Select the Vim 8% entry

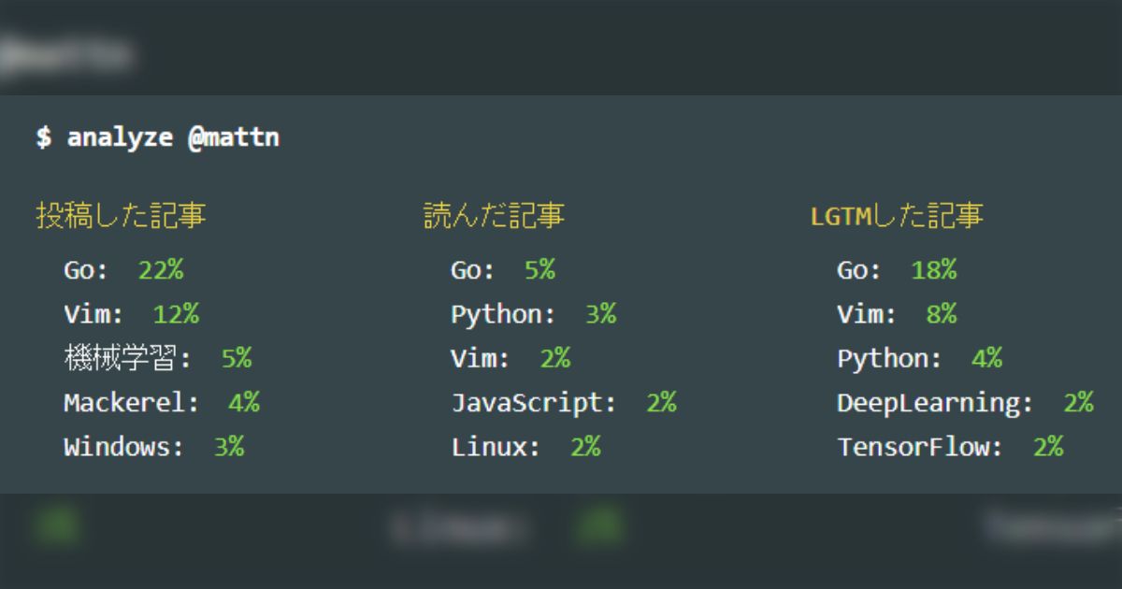[896, 314]
